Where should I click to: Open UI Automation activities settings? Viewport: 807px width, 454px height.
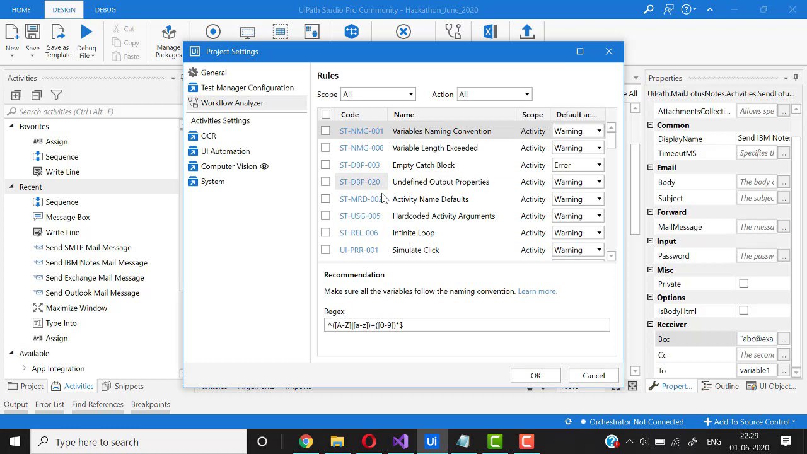225,151
